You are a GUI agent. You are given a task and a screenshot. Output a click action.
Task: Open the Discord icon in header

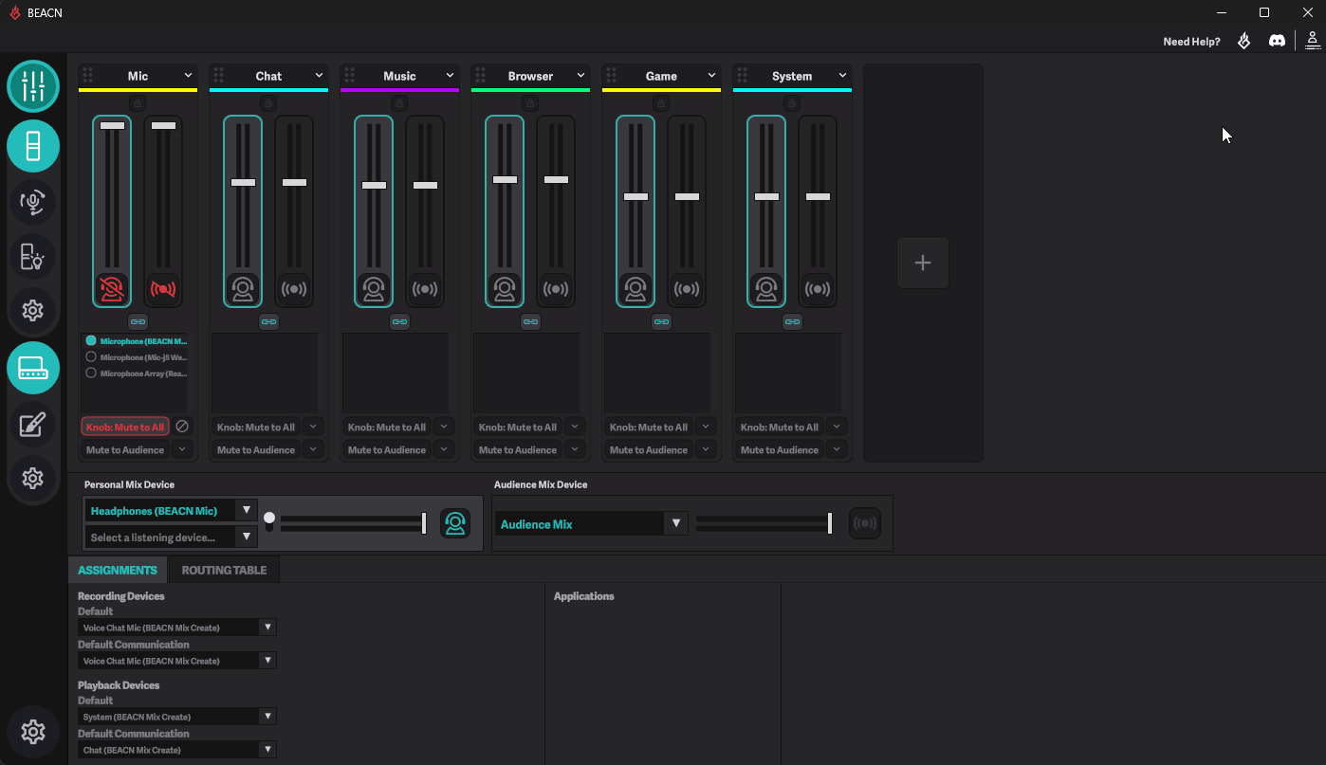pyautogui.click(x=1277, y=41)
